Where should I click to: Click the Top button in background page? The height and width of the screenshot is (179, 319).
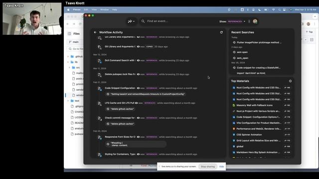coord(309,32)
